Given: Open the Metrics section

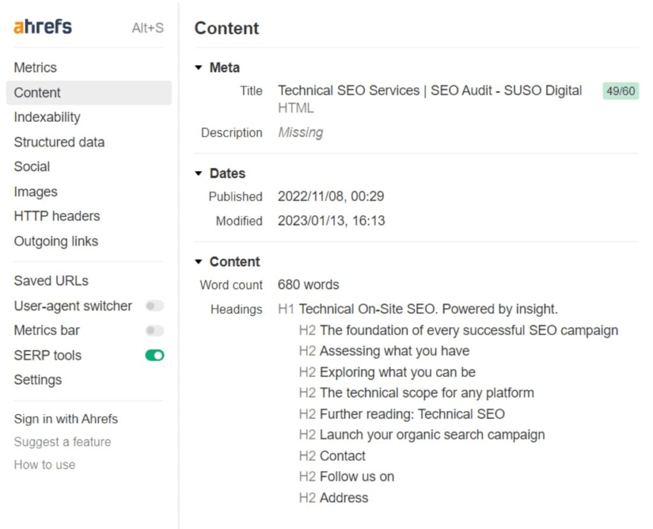Looking at the screenshot, I should (35, 68).
